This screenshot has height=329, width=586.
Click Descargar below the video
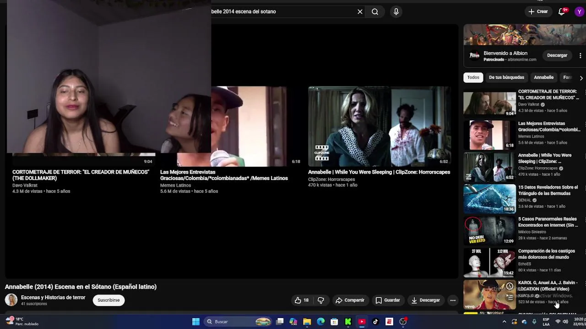click(425, 300)
